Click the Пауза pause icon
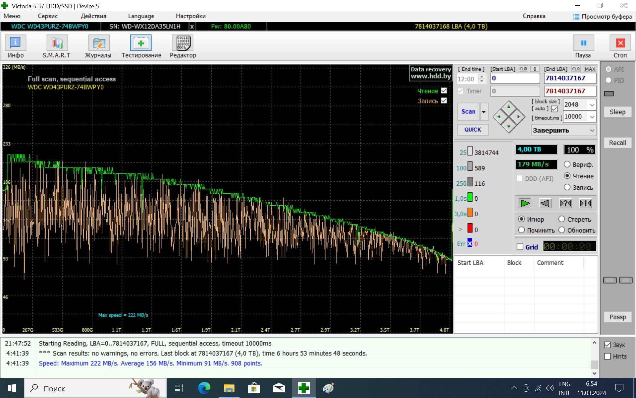The image size is (636, 398). tap(583, 43)
